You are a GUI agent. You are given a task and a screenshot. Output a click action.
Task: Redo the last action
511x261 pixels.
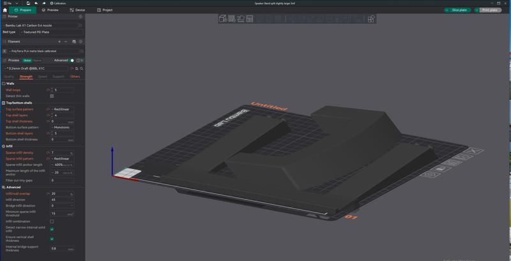point(44,3)
